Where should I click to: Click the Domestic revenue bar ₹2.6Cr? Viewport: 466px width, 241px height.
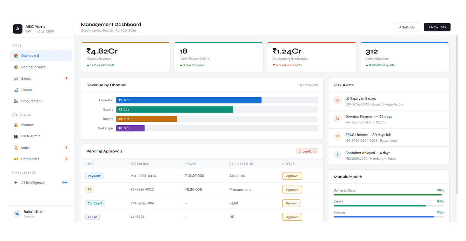[x=189, y=100]
